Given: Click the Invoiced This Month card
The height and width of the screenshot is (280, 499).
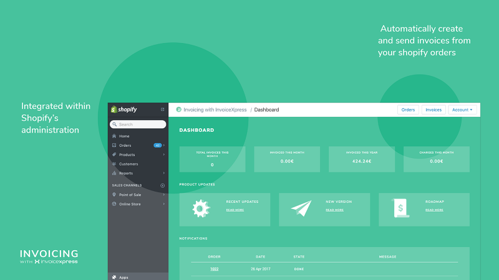Looking at the screenshot, I should coord(287,159).
